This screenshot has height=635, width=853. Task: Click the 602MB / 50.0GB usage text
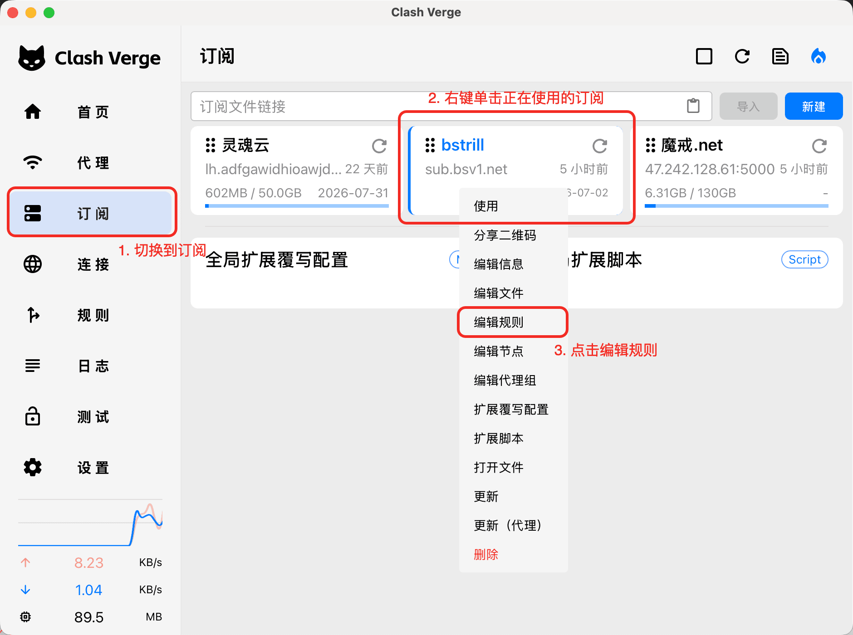253,193
